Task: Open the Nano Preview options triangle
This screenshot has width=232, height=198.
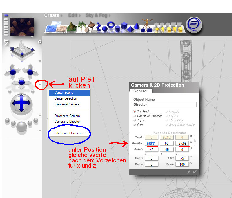Action: [32, 37]
